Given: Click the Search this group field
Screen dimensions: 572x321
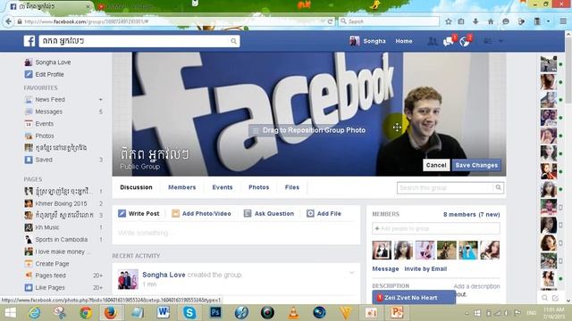Looking at the screenshot, I should point(445,188).
